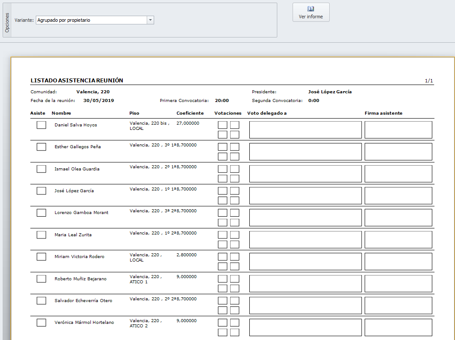The width and height of the screenshot is (455, 340).
Task: Select the Coeficiente column header
Action: coord(190,113)
